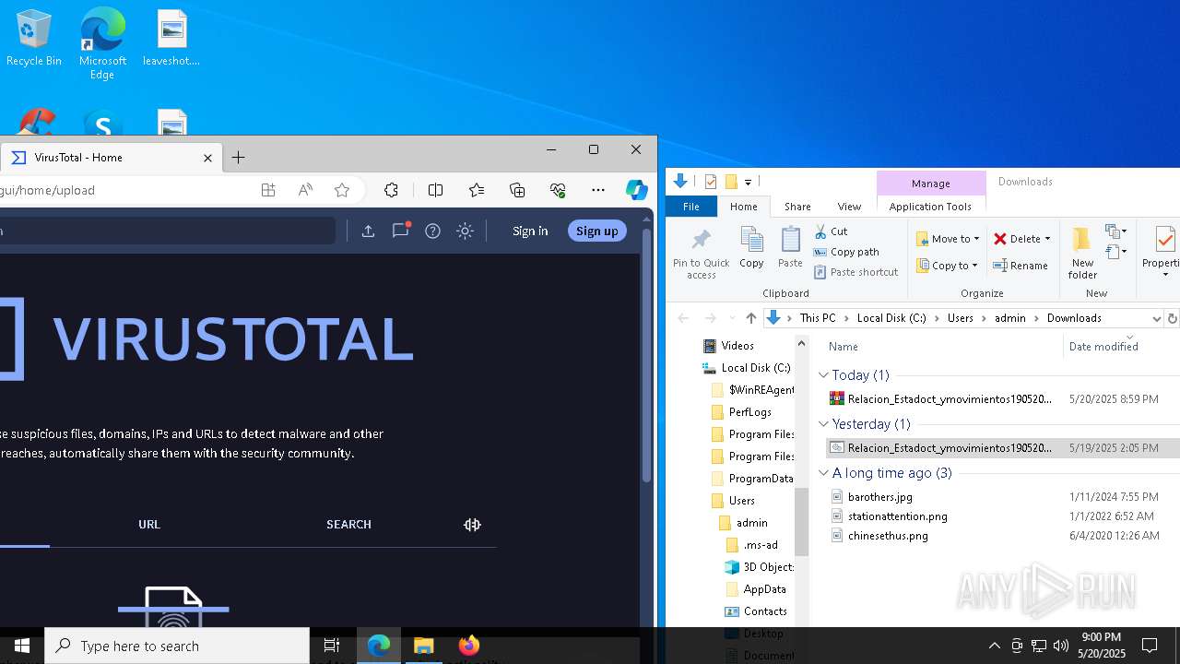The height and width of the screenshot is (664, 1180).
Task: Select the URL tab on VirusTotal
Action: pyautogui.click(x=149, y=525)
